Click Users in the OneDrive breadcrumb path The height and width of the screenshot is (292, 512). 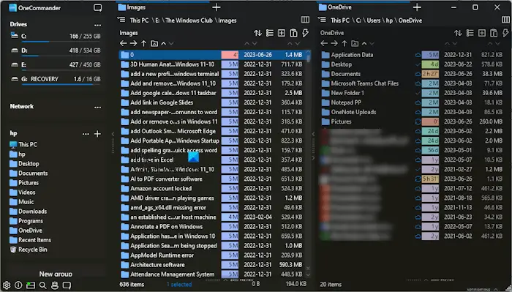coord(374,20)
